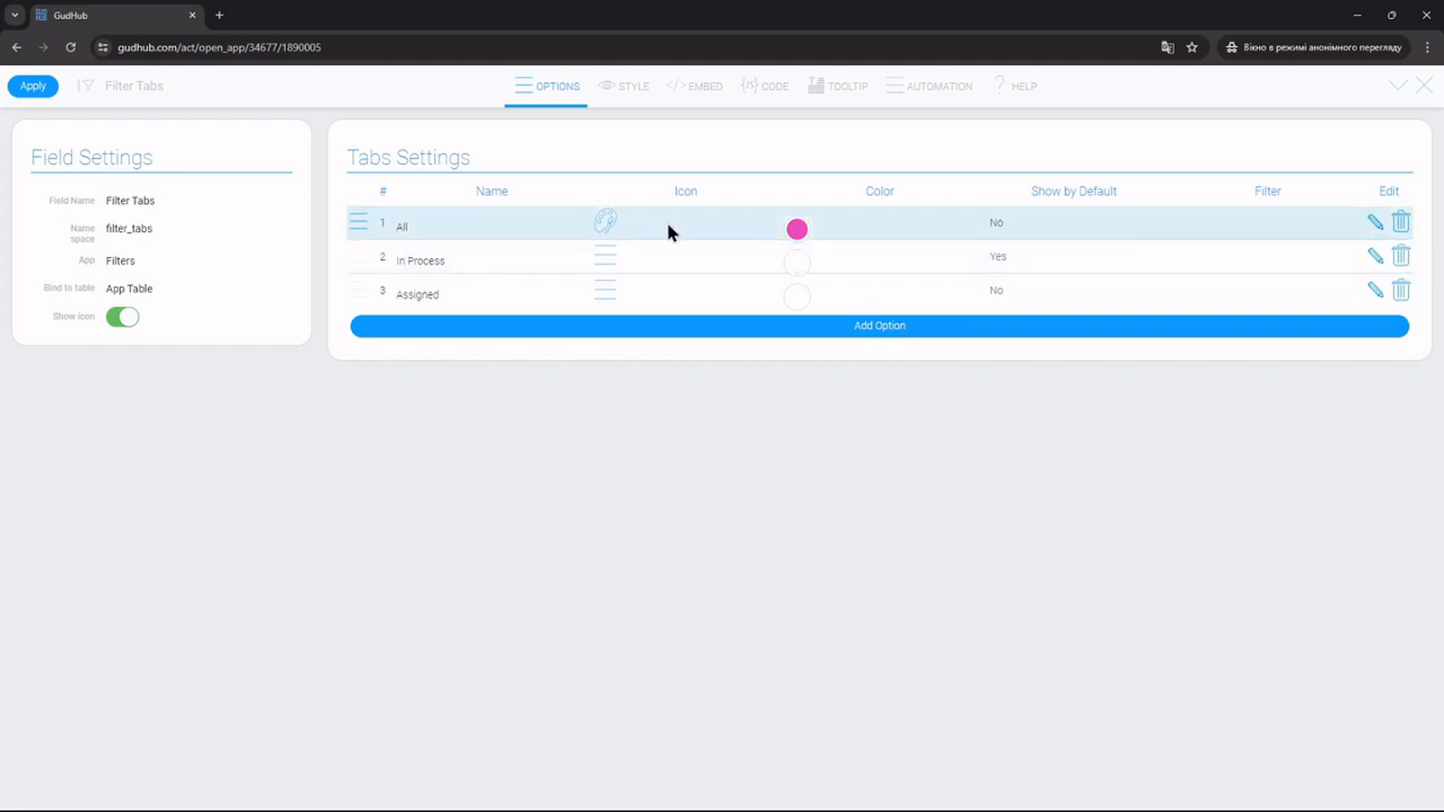Click the trash icon for Assigned row
Image resolution: width=1444 pixels, height=812 pixels.
point(1401,290)
